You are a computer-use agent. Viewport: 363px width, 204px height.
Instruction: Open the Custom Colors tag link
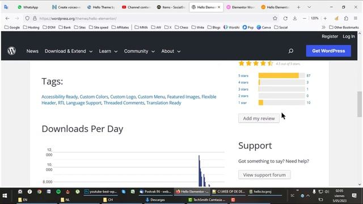click(94, 97)
